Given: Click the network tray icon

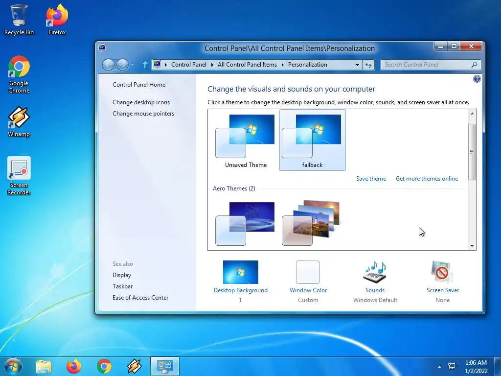Looking at the screenshot, I should 452,366.
